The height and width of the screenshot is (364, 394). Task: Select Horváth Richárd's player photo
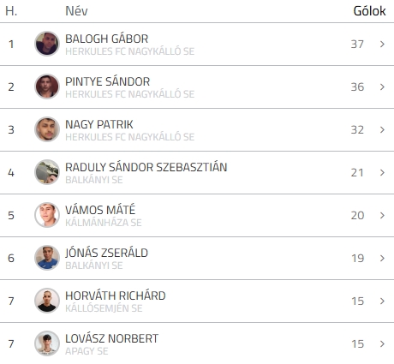pyautogui.click(x=47, y=301)
